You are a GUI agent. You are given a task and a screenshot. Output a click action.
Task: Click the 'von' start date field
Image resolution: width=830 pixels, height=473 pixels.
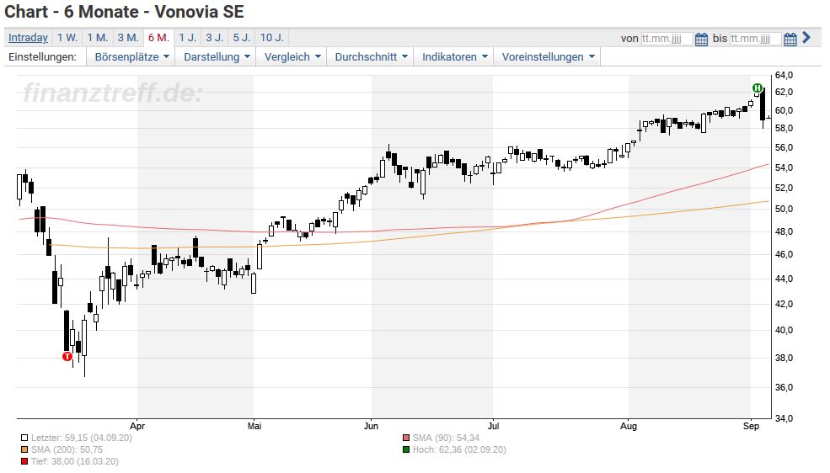coord(667,39)
